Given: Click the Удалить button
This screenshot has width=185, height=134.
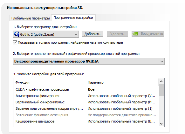Looking at the screenshot, I should tap(117, 34).
